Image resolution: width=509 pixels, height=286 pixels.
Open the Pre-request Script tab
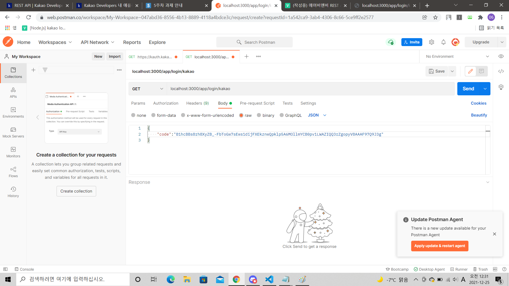click(257, 103)
